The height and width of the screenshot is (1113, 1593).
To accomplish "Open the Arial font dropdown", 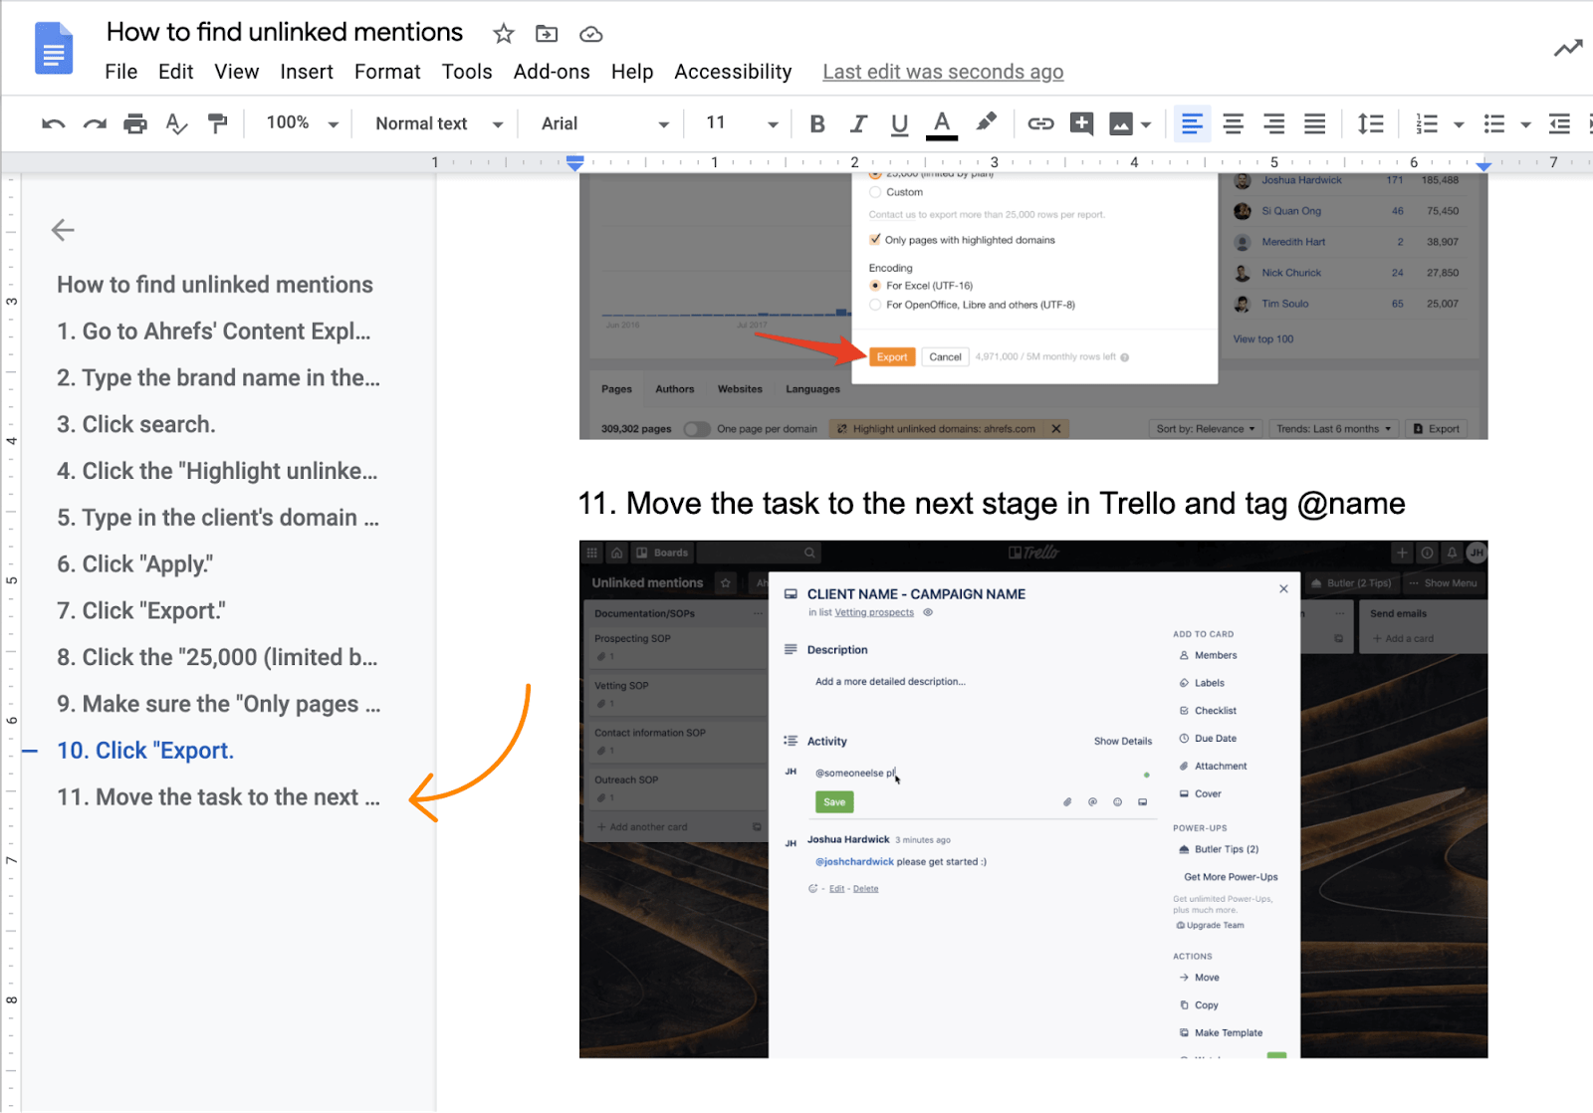I will pos(603,123).
